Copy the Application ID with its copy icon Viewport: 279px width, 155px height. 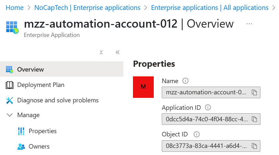tap(254, 119)
